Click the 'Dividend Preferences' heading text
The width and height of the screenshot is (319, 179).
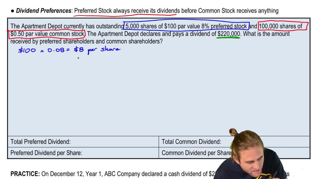(43, 11)
